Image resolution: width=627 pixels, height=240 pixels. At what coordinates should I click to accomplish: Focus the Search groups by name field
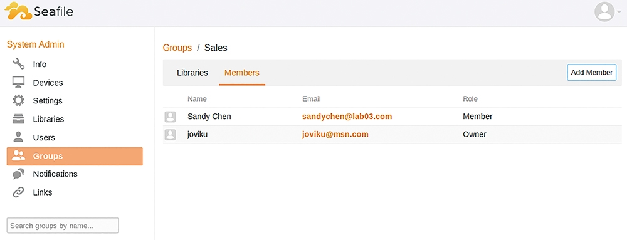pyautogui.click(x=63, y=226)
